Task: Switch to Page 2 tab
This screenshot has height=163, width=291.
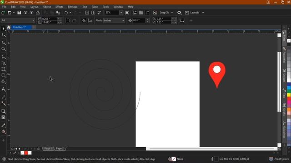Action: coord(60,149)
